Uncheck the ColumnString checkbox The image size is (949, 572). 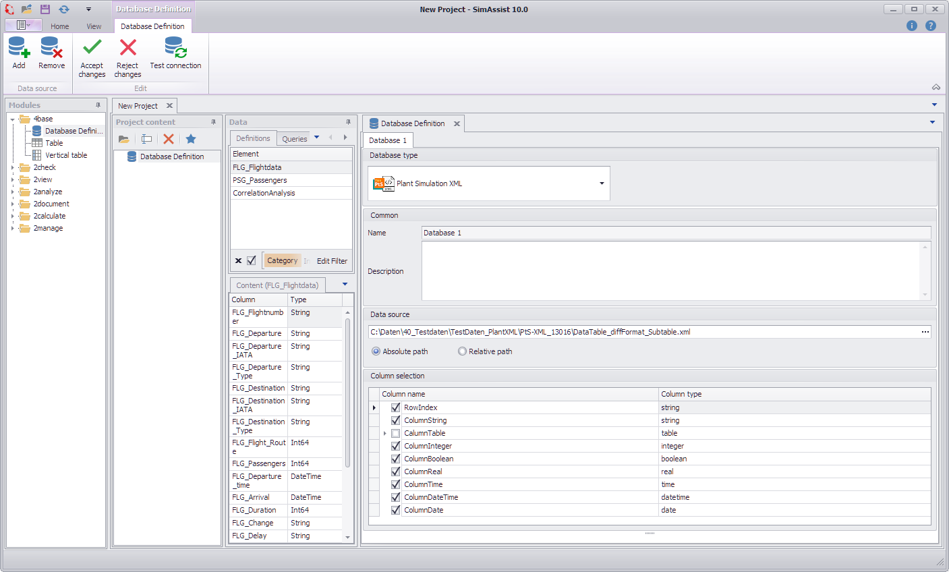point(396,420)
